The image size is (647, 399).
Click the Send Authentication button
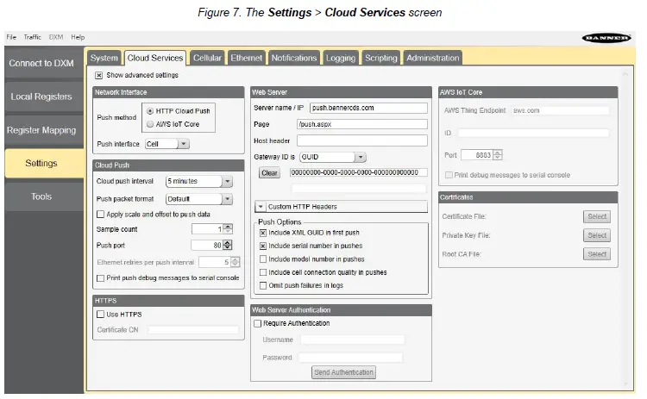[x=343, y=372]
